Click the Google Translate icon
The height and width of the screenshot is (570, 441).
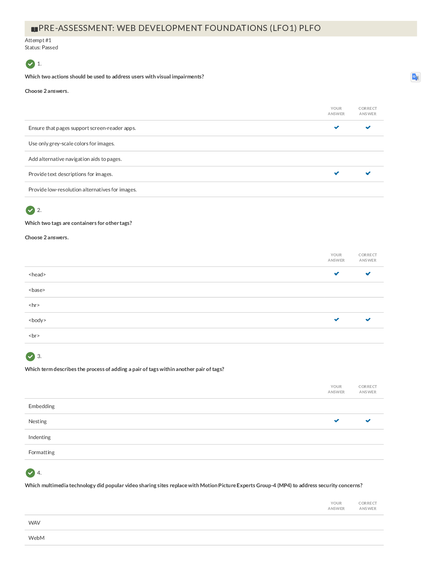[x=415, y=77]
